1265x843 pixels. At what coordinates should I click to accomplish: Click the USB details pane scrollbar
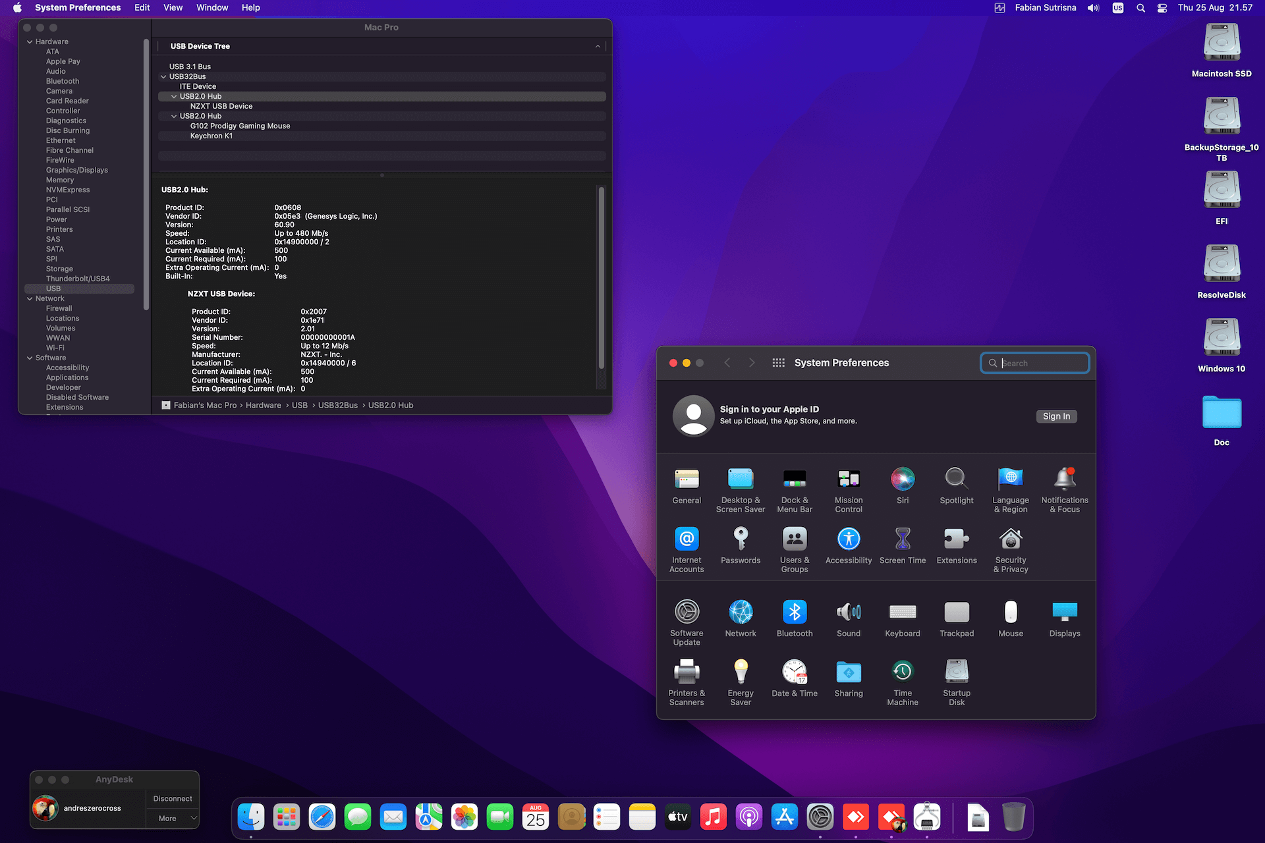pyautogui.click(x=601, y=277)
